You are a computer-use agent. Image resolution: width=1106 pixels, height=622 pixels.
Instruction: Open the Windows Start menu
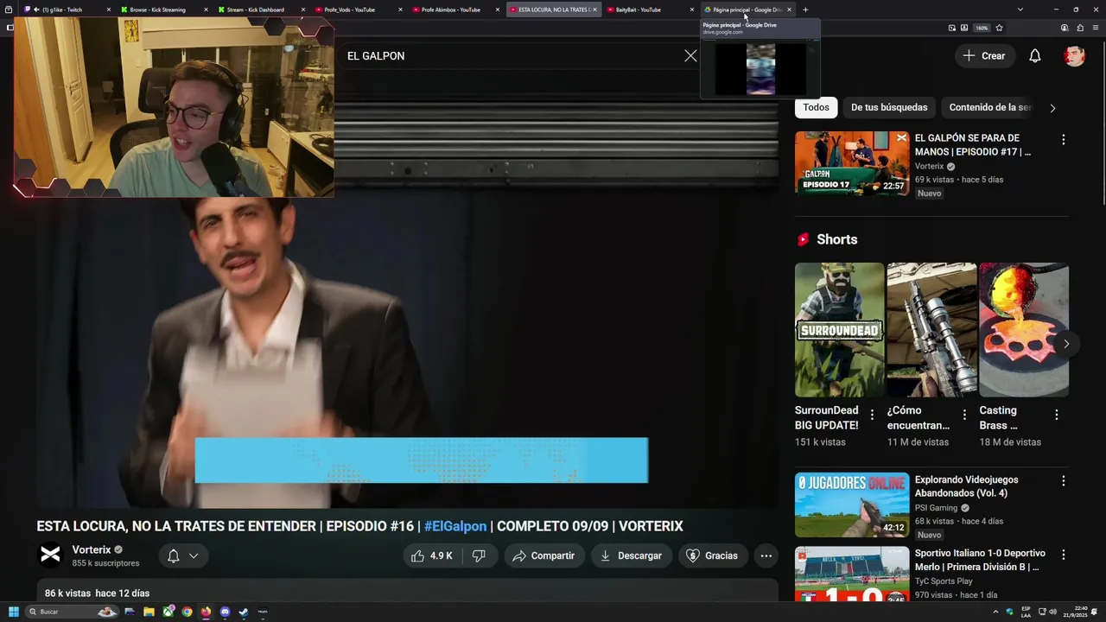tap(14, 612)
